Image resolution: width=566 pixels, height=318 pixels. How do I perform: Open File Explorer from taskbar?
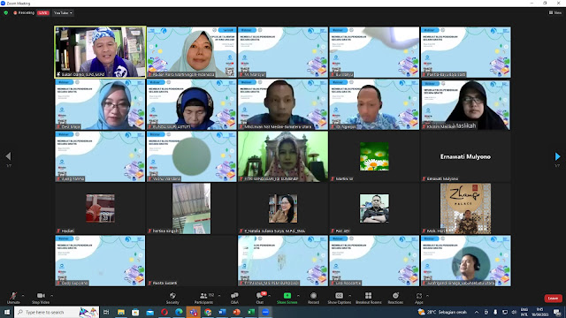121,312
